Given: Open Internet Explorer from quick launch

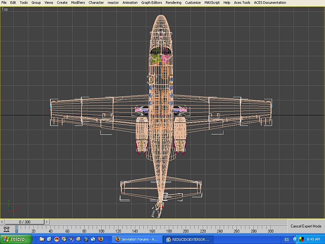Looking at the screenshot, I should pos(49,239).
